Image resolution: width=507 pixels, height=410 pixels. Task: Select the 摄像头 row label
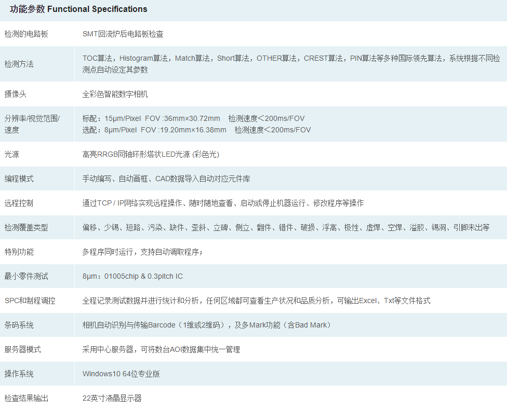click(x=16, y=94)
